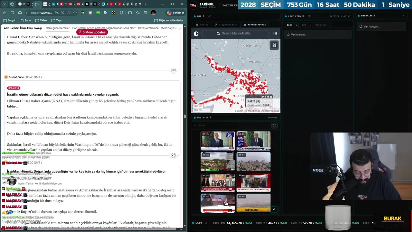Toggle the read aloud icon
The height and width of the screenshot is (232, 412).
[69, 13]
